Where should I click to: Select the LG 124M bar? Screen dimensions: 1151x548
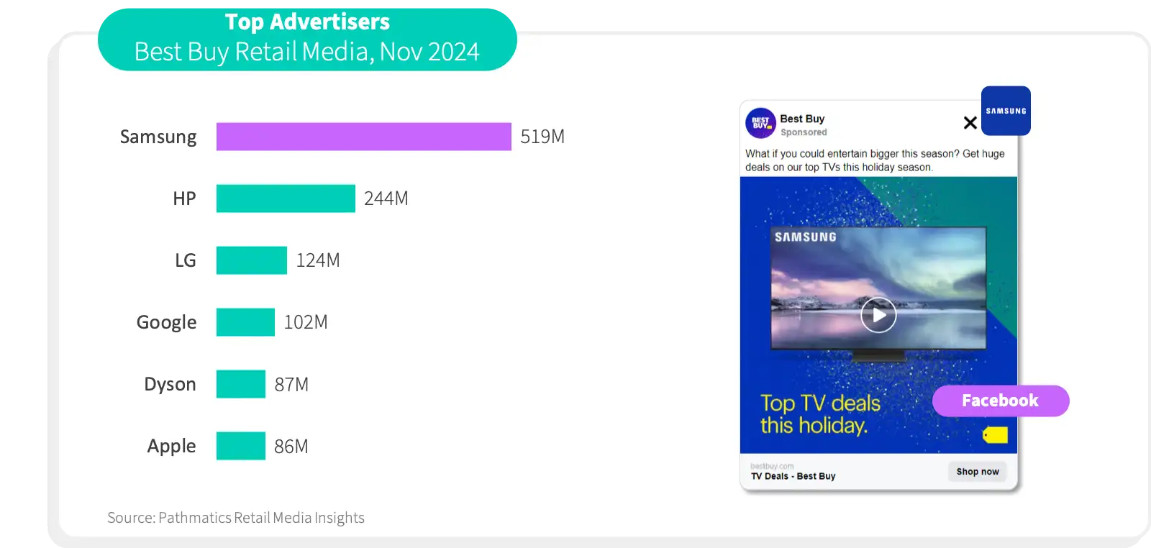click(252, 260)
